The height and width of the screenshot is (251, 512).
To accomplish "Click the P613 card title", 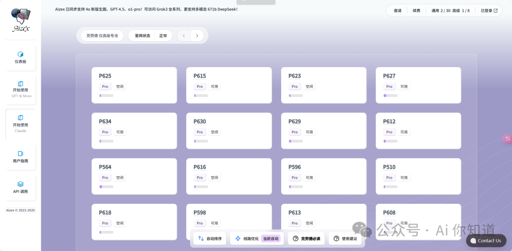I will coord(294,213).
